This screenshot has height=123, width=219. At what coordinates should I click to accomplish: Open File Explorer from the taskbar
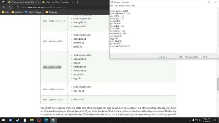32,120
